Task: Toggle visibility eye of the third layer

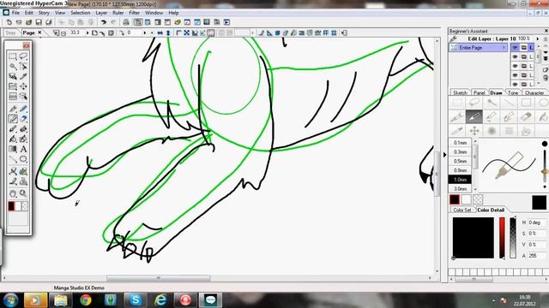Action: [x=515, y=66]
